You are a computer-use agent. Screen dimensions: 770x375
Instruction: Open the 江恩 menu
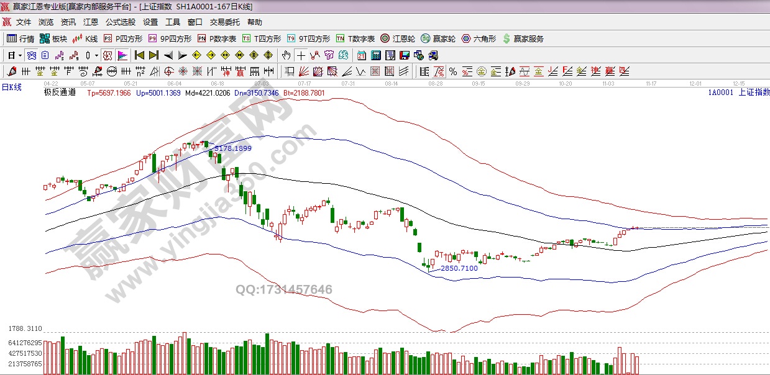click(91, 22)
